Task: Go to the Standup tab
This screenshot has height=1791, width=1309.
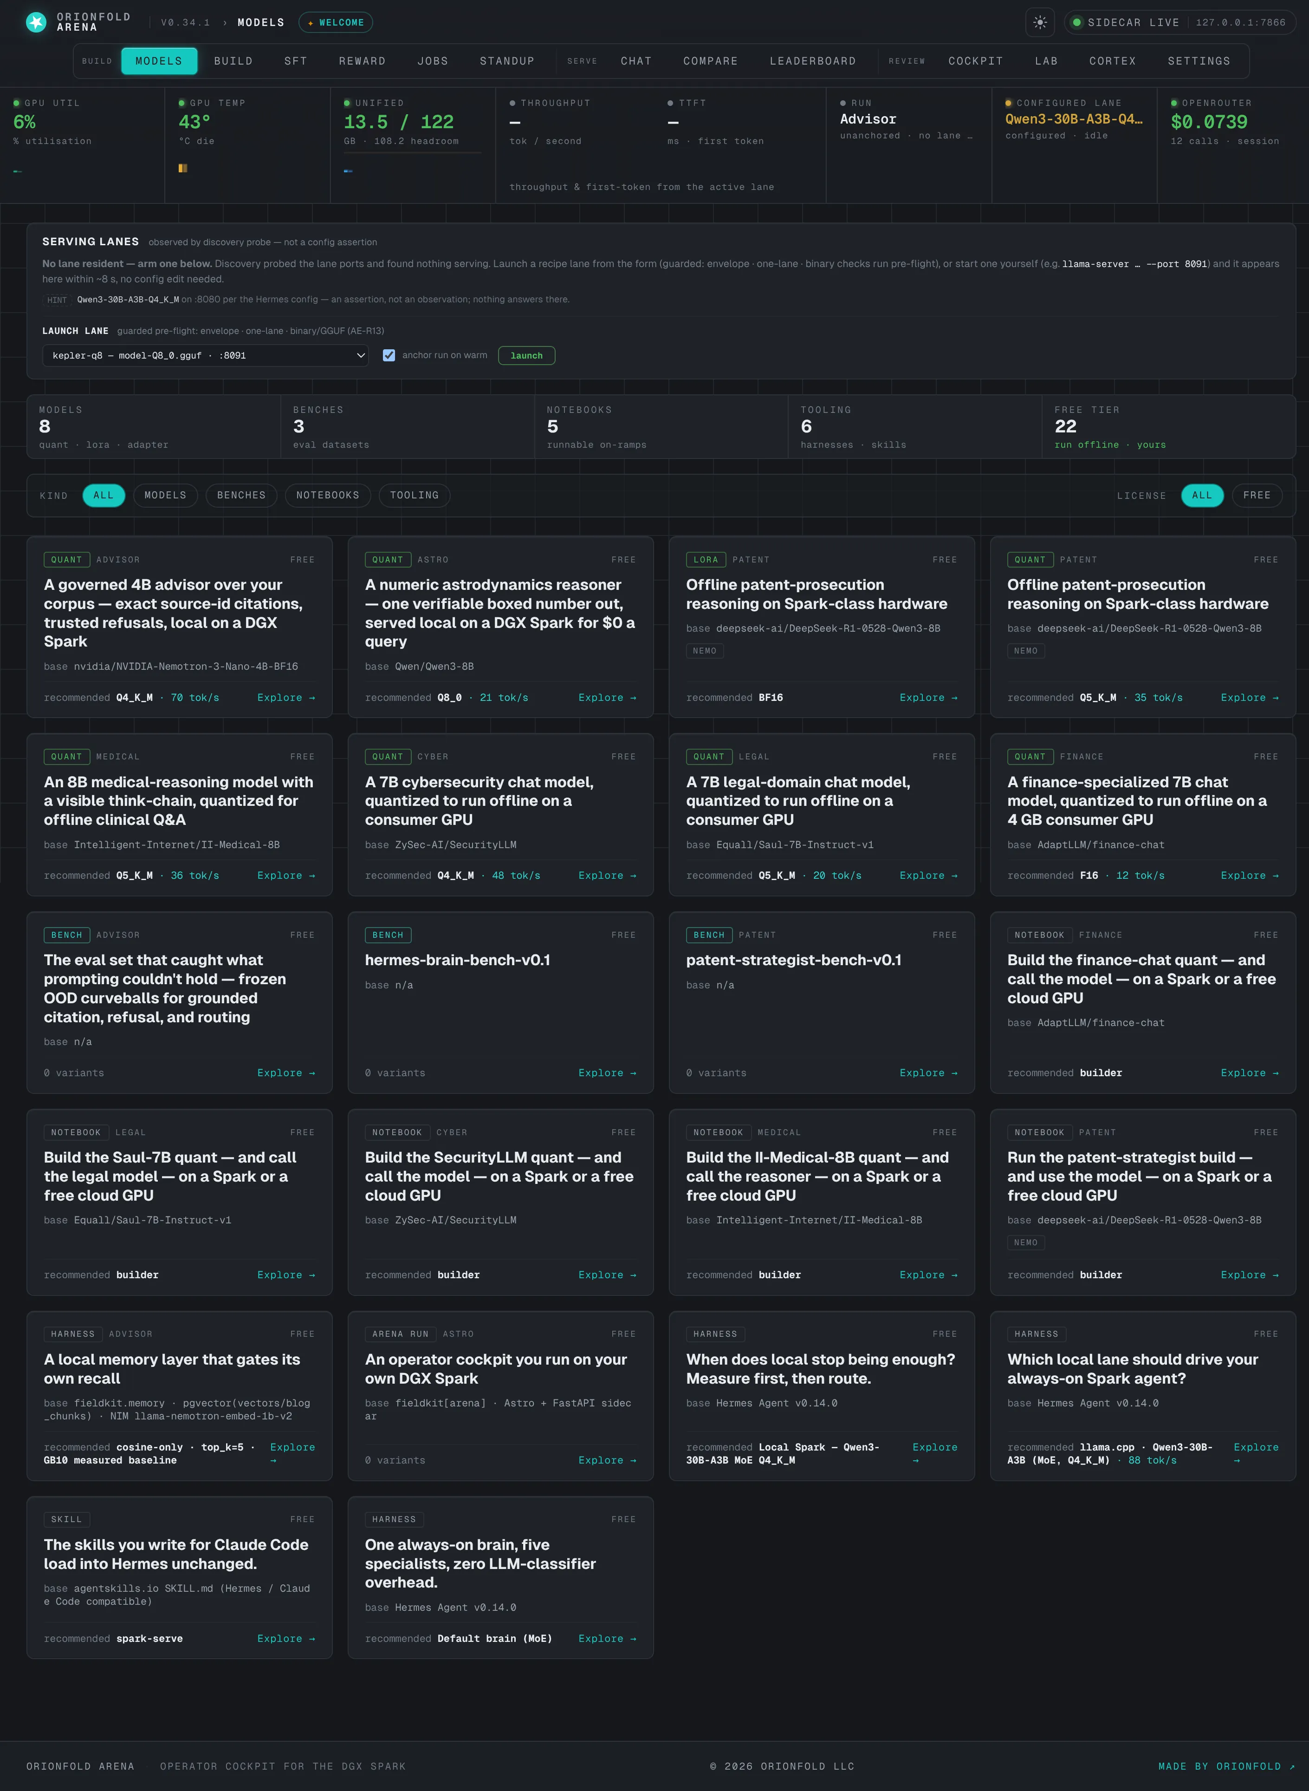Action: point(507,61)
